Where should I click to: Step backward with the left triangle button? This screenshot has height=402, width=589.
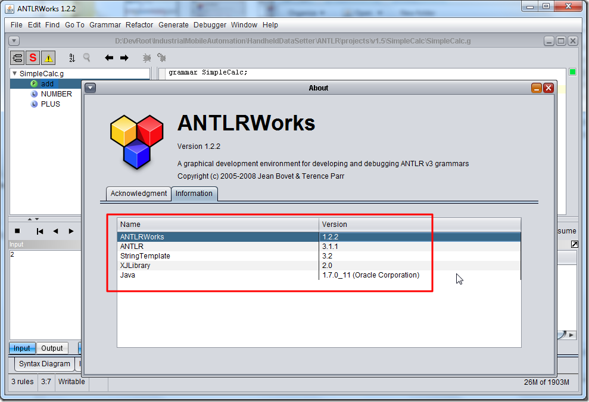pos(55,231)
